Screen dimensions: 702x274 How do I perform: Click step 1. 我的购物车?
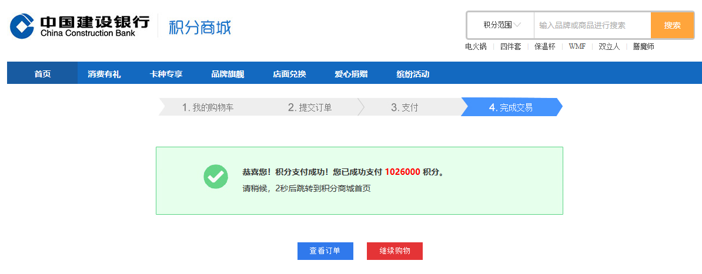click(x=208, y=107)
